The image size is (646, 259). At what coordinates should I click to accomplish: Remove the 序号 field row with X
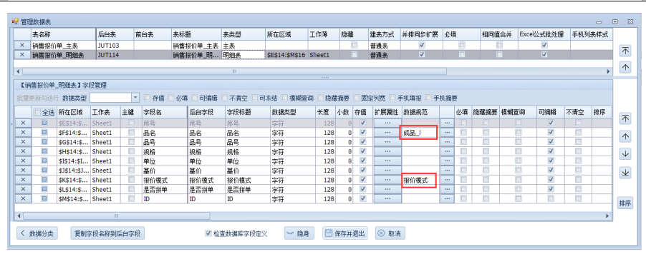(23, 123)
